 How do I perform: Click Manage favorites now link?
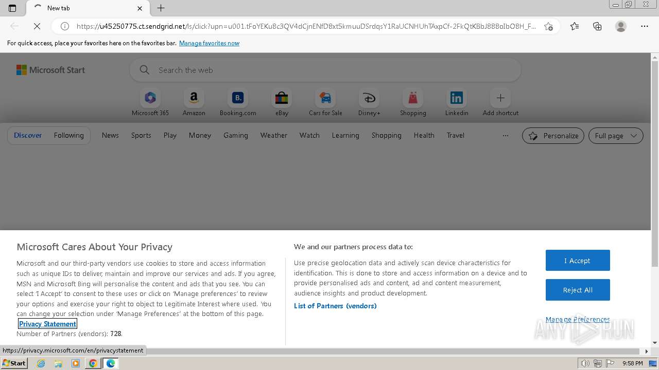[209, 43]
